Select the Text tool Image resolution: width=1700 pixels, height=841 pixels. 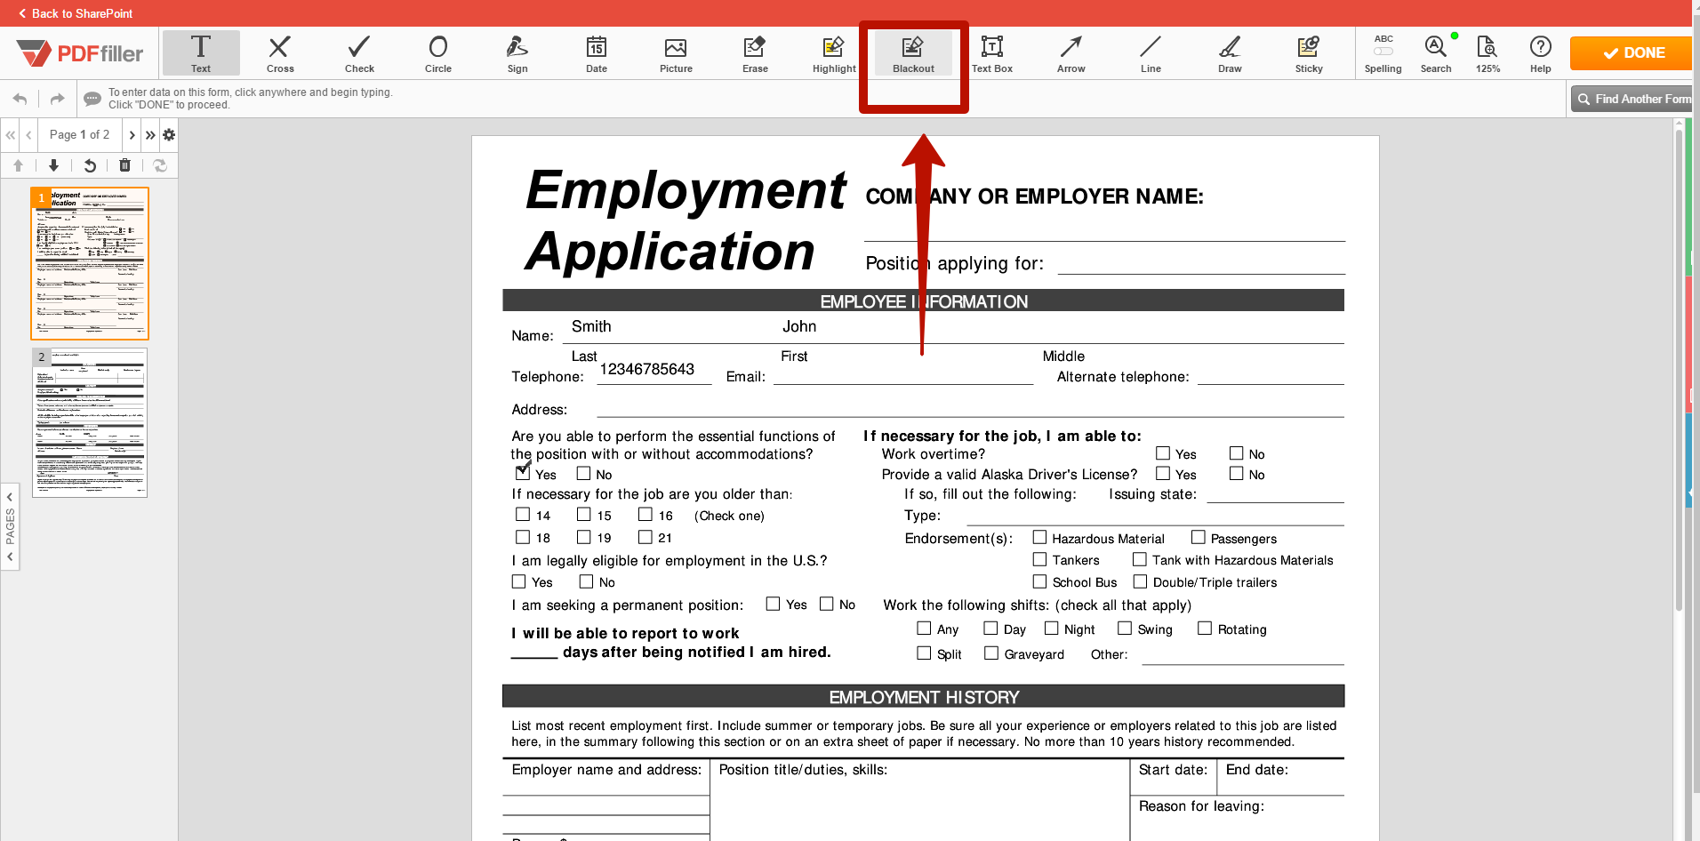(201, 53)
